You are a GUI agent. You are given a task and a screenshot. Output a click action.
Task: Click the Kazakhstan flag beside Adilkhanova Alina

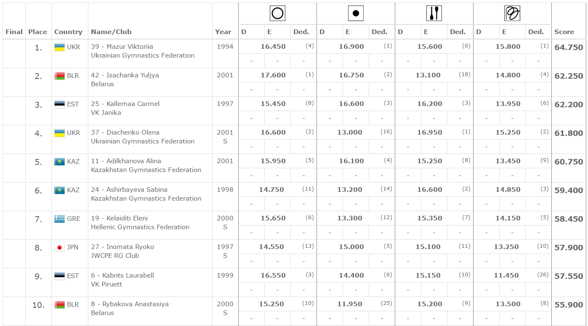point(59,162)
